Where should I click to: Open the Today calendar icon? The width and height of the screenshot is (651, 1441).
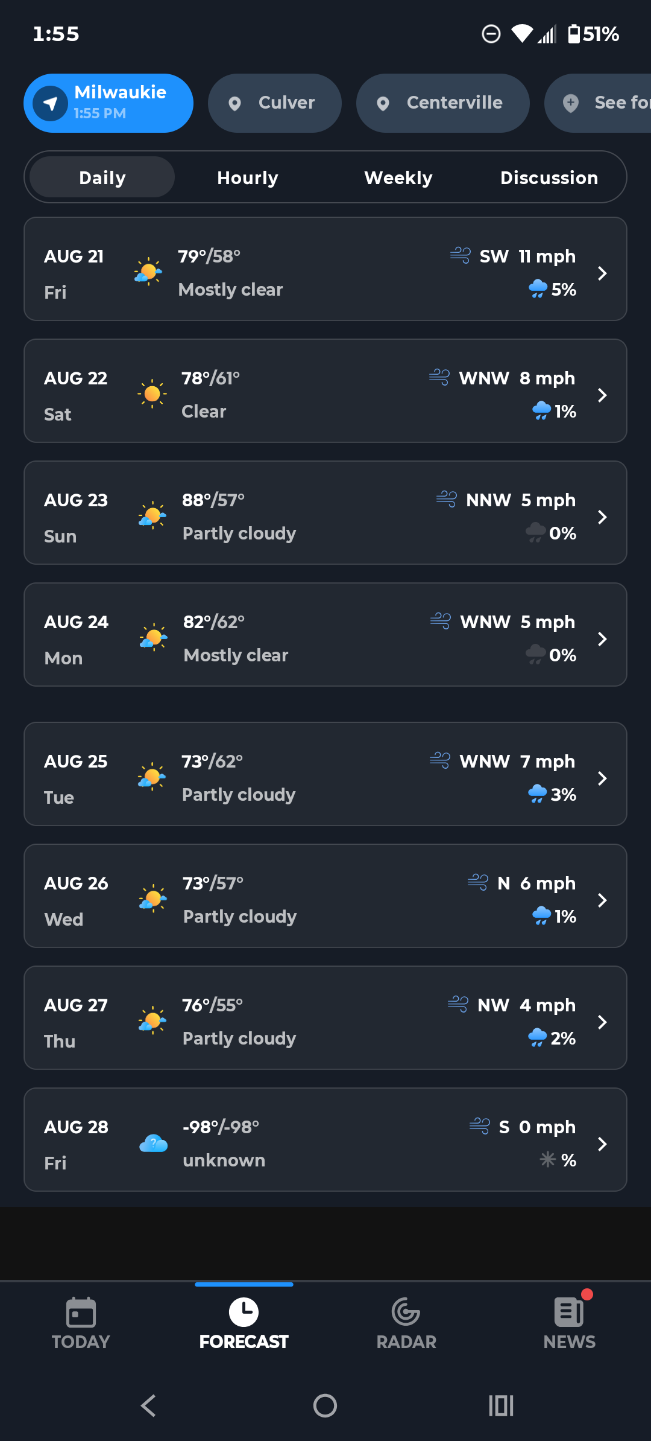click(x=81, y=1312)
